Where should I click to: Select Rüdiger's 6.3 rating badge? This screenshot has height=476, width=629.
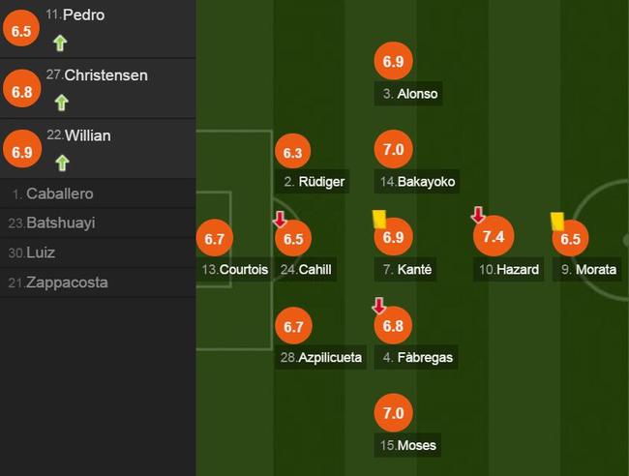click(293, 152)
